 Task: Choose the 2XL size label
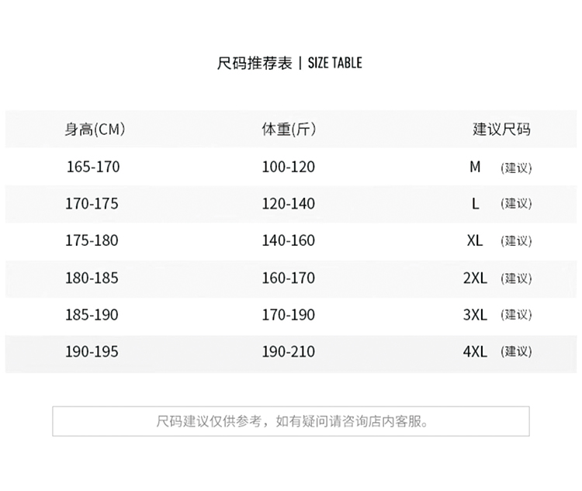tap(475, 278)
